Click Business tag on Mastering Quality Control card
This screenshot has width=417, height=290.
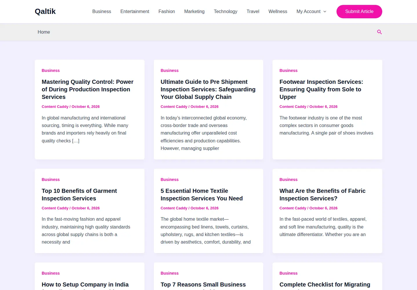[51, 70]
